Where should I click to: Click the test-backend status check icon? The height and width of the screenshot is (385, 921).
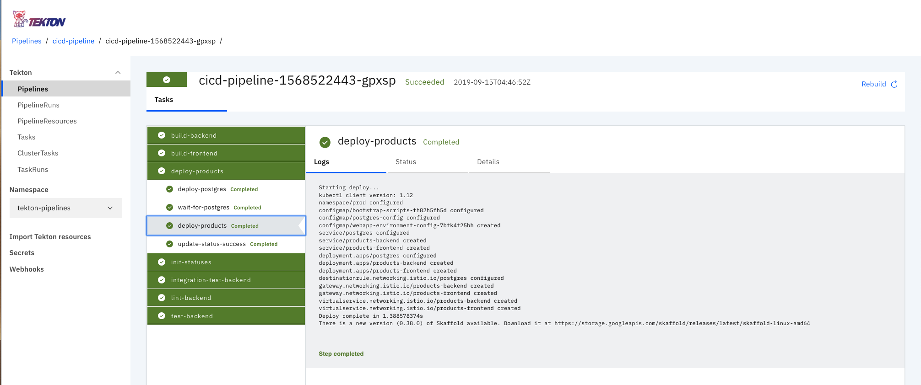point(162,316)
